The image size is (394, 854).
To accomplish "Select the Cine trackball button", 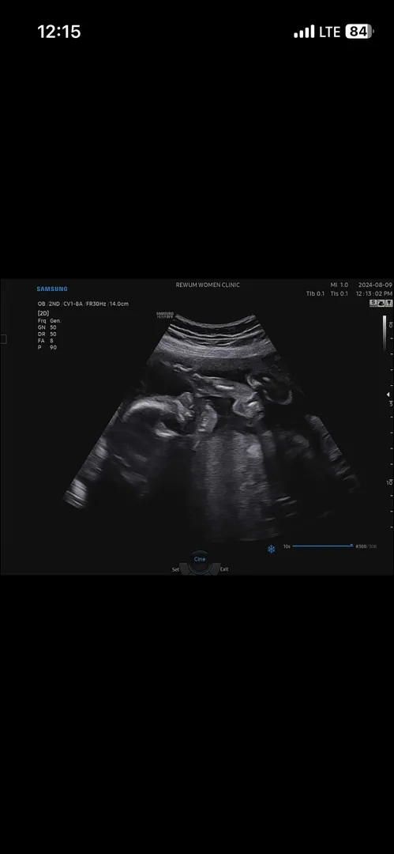I will pyautogui.click(x=200, y=559).
